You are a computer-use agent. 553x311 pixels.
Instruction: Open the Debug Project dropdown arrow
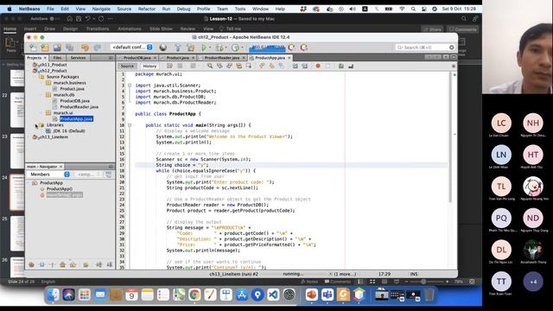(226, 48)
